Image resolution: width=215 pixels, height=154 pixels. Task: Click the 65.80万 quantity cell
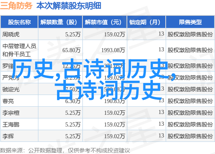(71, 50)
